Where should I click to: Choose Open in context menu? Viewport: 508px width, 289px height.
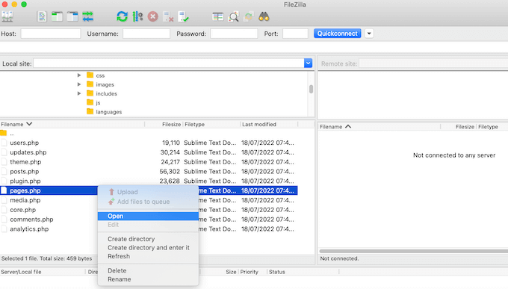pos(148,216)
